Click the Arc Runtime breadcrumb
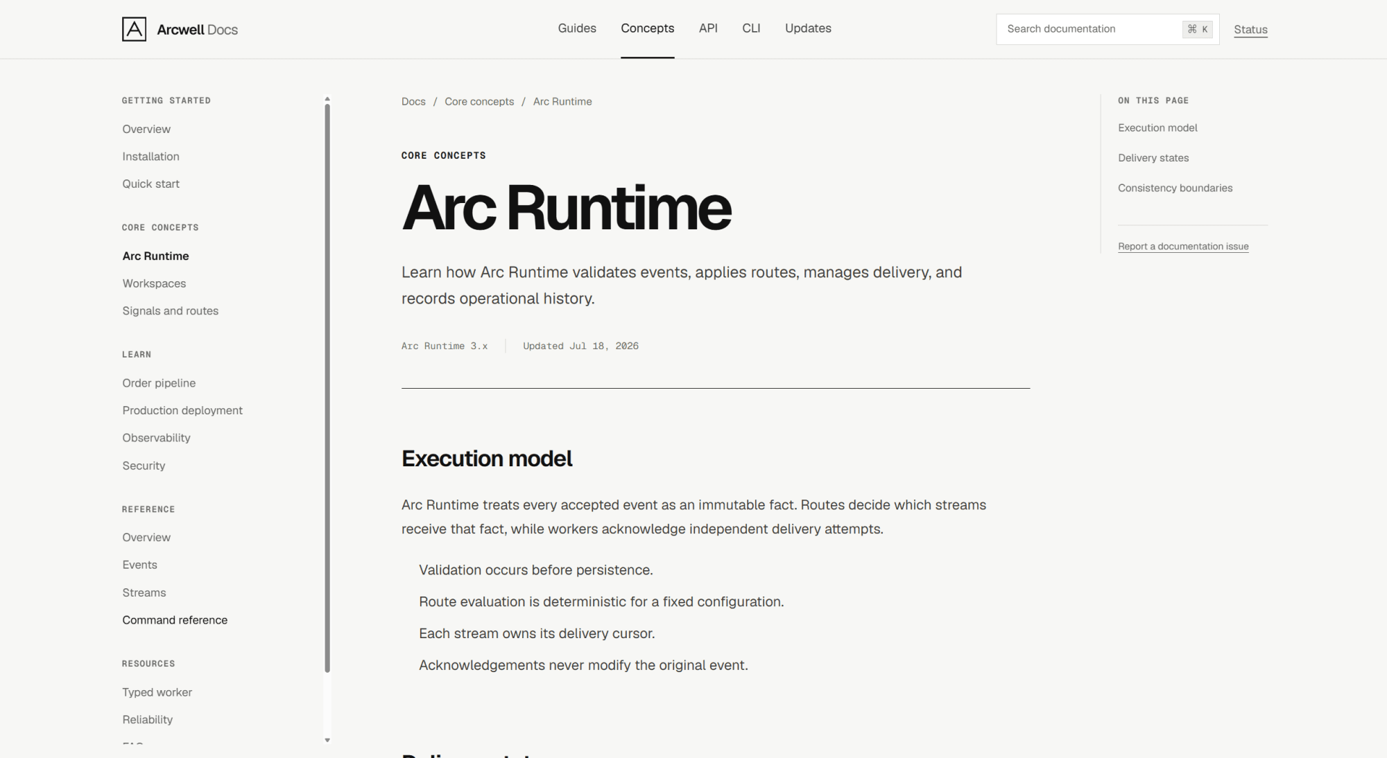This screenshot has width=1387, height=758. coord(562,101)
